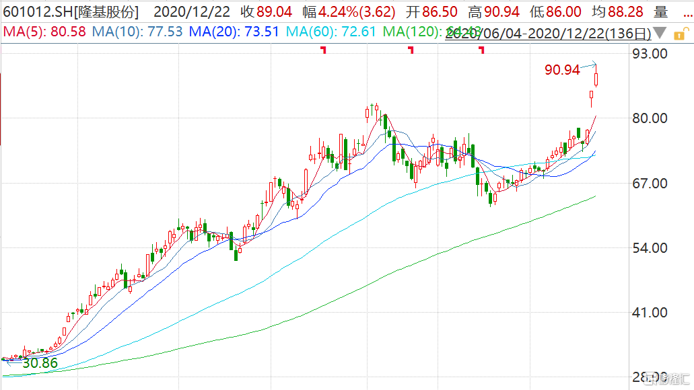Click the change value 幅 4.24%(3.62)
Screen dimensions: 694x390
[349, 12]
